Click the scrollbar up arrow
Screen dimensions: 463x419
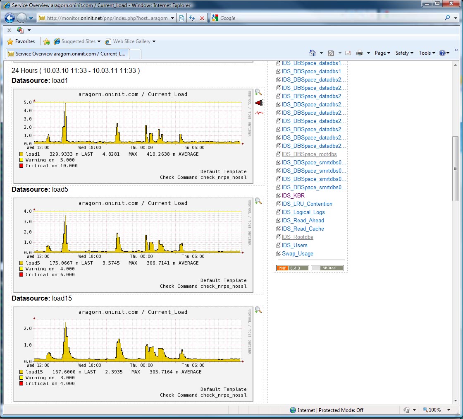click(455, 65)
